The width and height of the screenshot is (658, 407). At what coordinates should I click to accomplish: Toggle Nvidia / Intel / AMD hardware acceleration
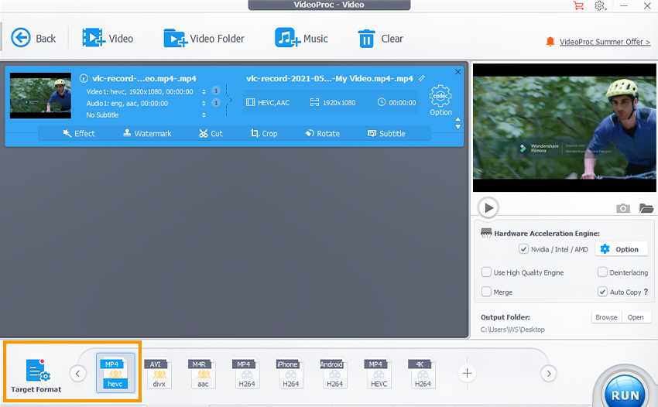point(523,249)
